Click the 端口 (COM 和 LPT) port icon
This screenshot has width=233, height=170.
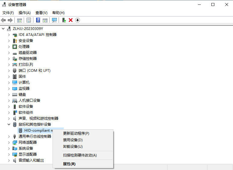[x=14, y=71]
